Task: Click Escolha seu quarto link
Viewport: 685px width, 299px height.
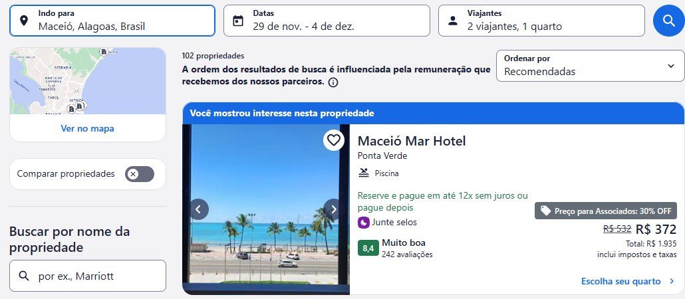Action: pos(628,282)
